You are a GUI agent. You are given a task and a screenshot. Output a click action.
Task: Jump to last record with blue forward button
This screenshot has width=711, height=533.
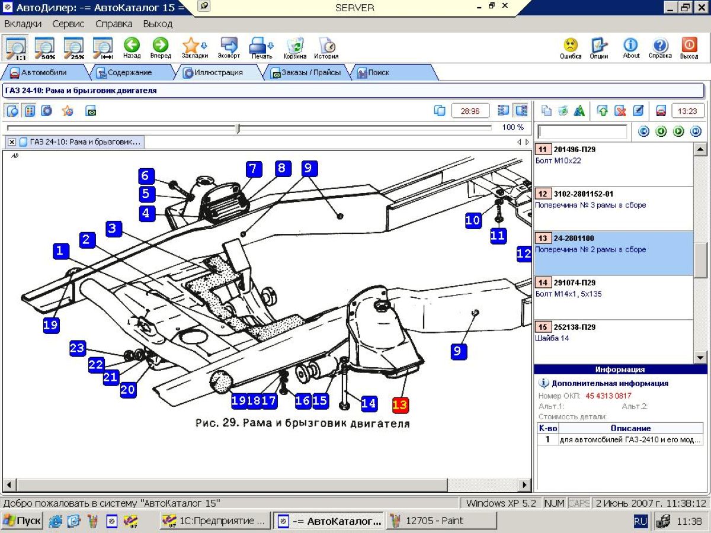(696, 131)
